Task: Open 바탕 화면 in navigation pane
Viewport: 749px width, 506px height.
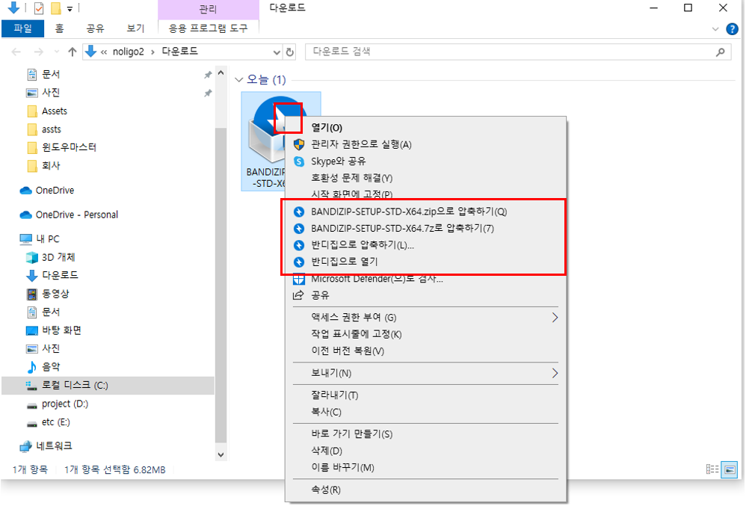Action: (61, 330)
